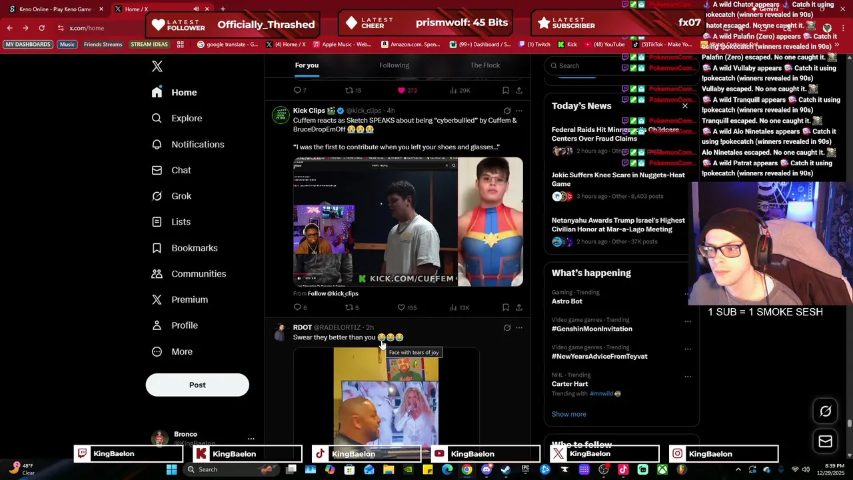The width and height of the screenshot is (853, 480).
Task: Open Grok actions on the Kick Clips post
Action: coord(507,111)
